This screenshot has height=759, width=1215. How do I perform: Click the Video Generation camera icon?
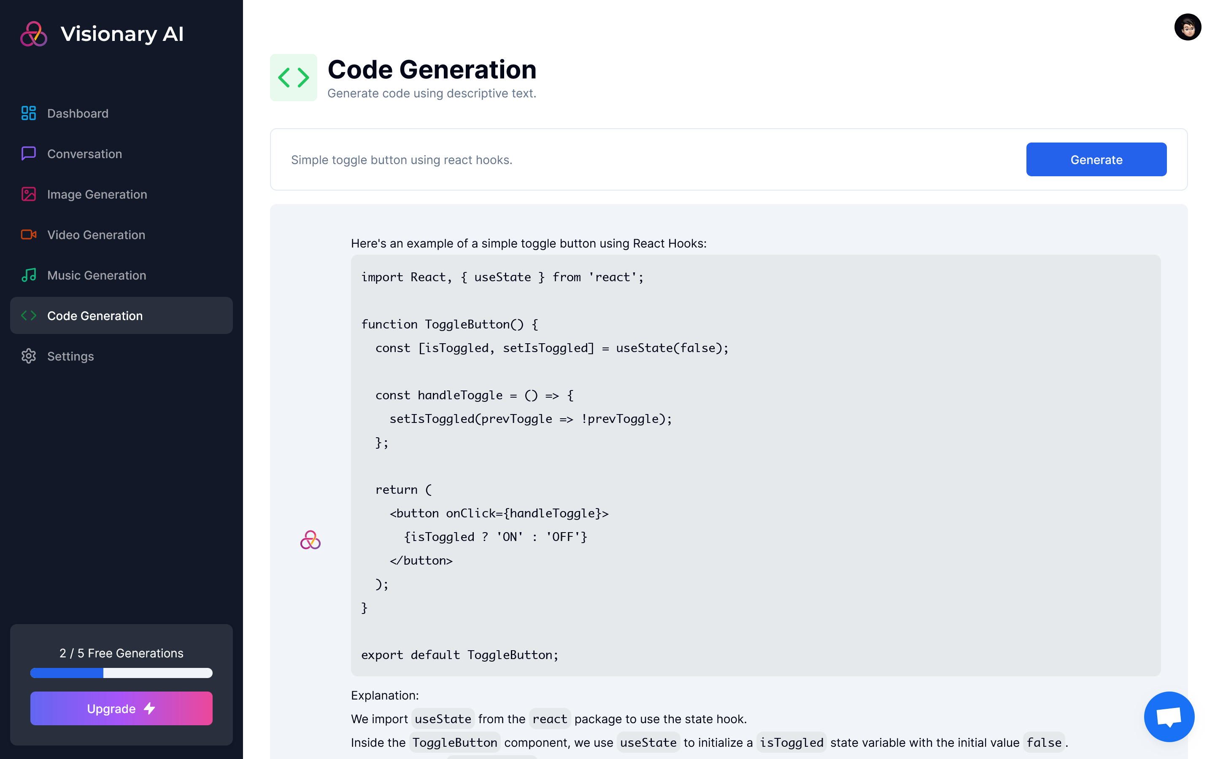29,234
